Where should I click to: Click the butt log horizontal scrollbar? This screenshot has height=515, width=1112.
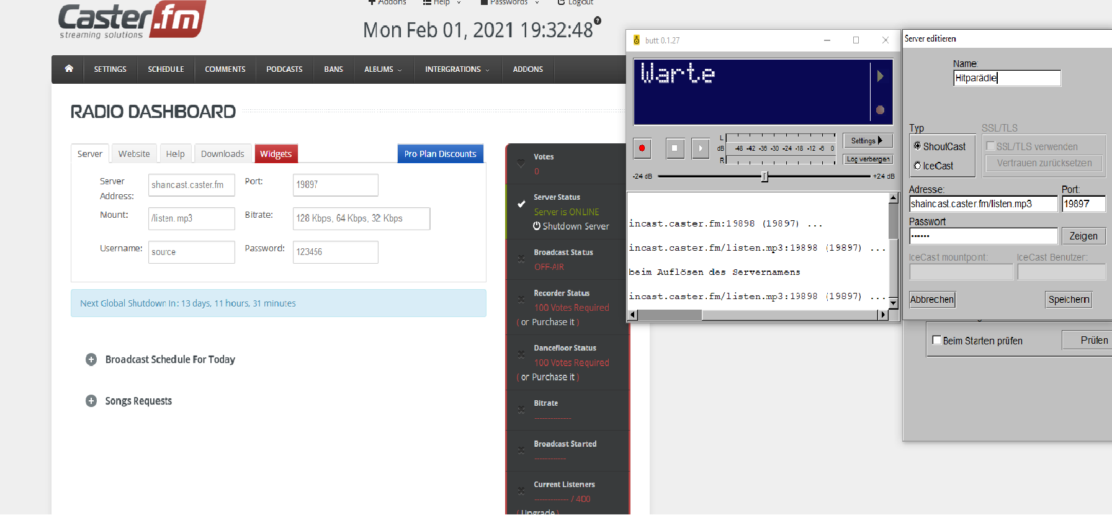pos(758,315)
